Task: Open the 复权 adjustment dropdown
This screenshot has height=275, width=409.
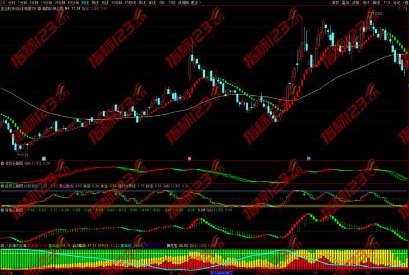Action: [x=336, y=2]
